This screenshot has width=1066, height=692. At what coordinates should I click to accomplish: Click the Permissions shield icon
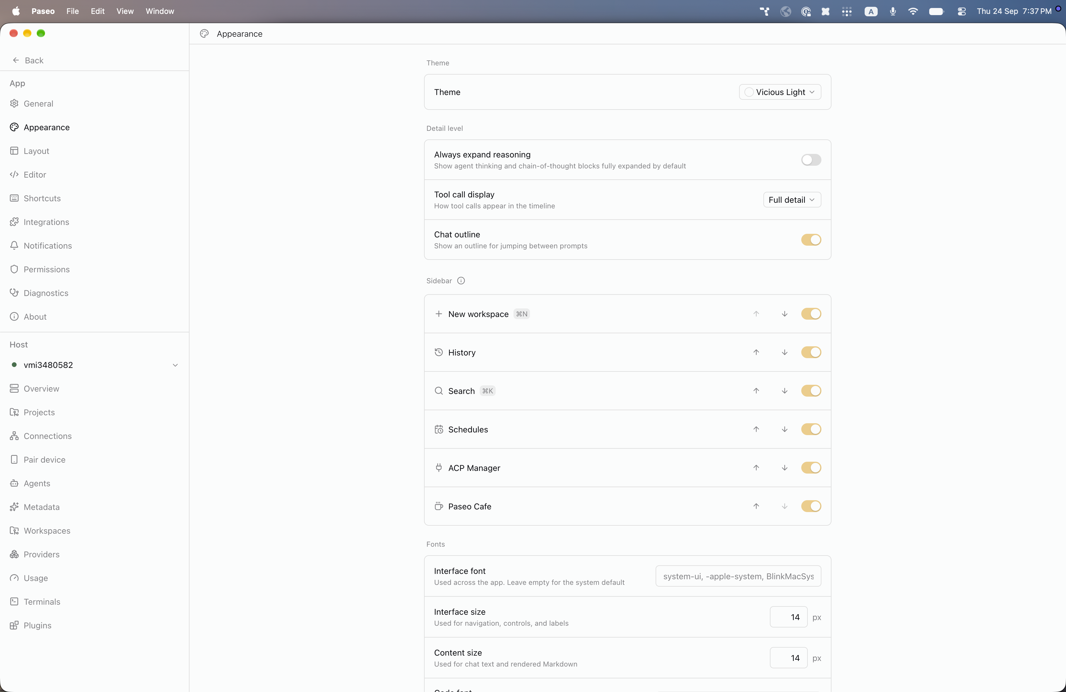14,269
